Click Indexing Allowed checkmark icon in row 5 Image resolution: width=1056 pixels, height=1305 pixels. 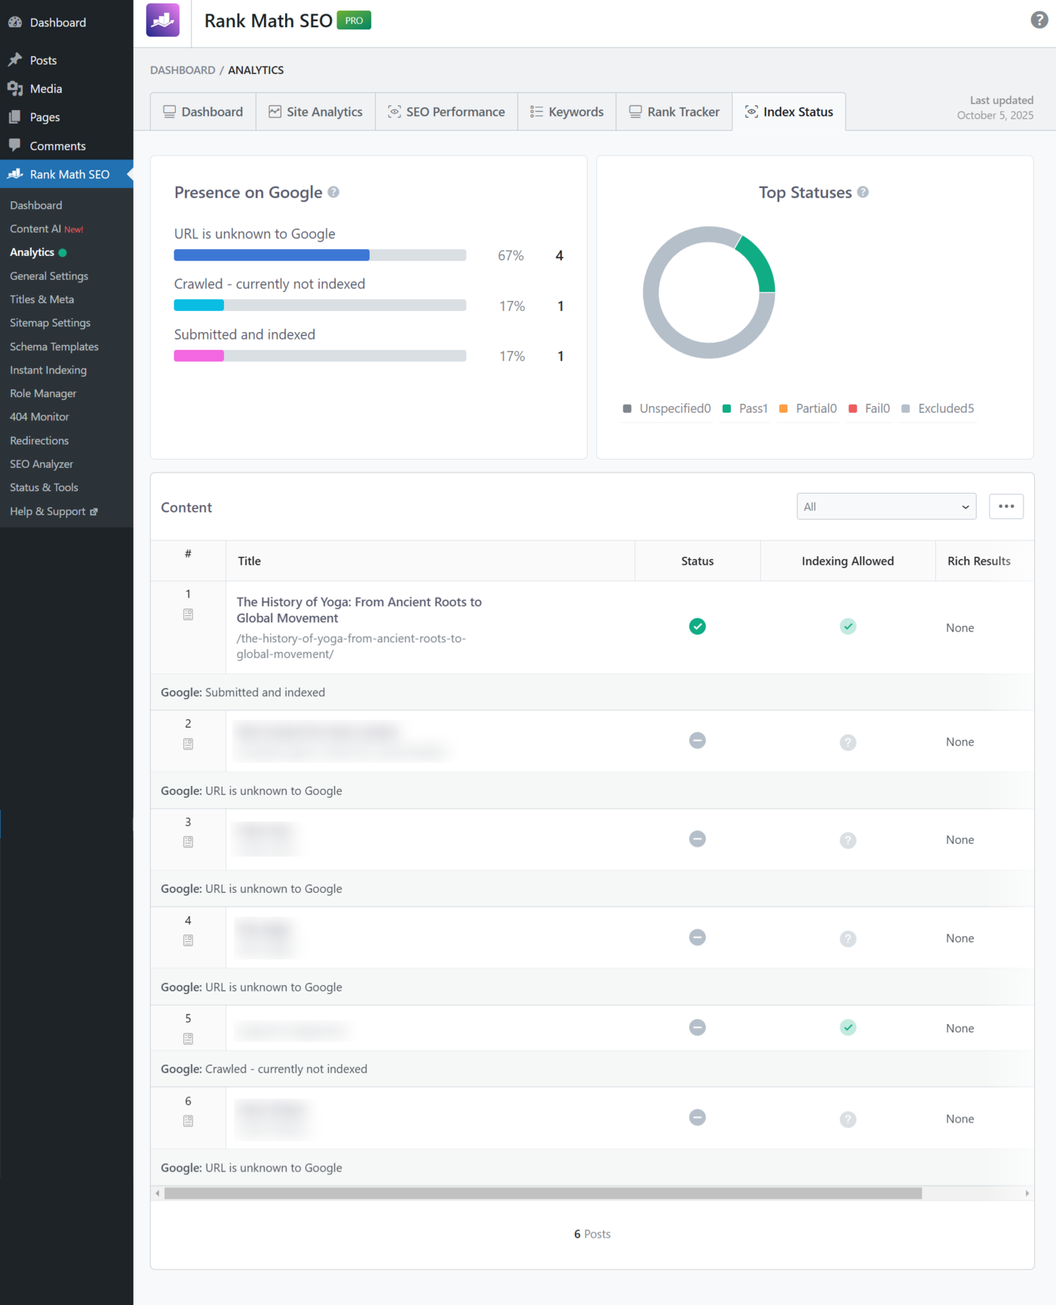(x=848, y=1027)
